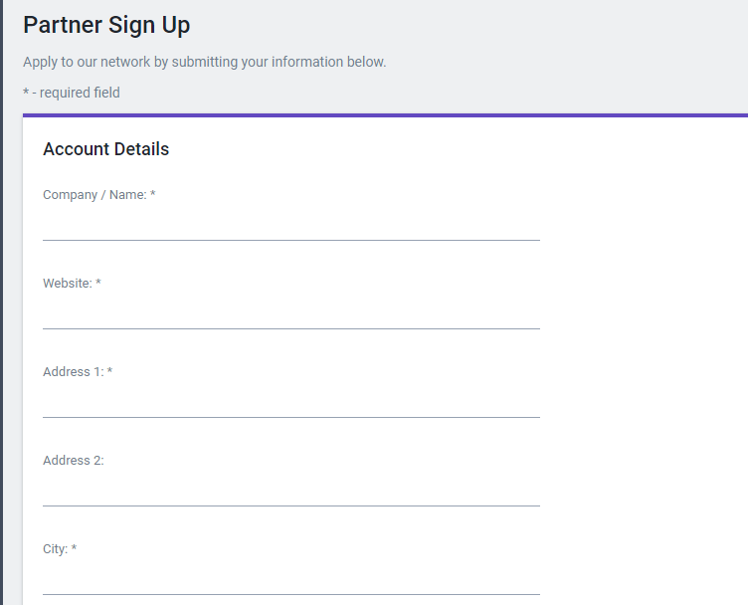This screenshot has width=748, height=605.
Task: Click the "Address 2:" label text
Action: [74, 461]
